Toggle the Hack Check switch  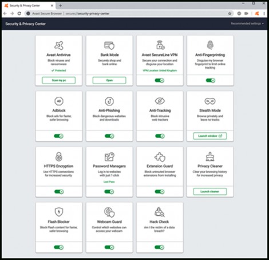point(160,247)
